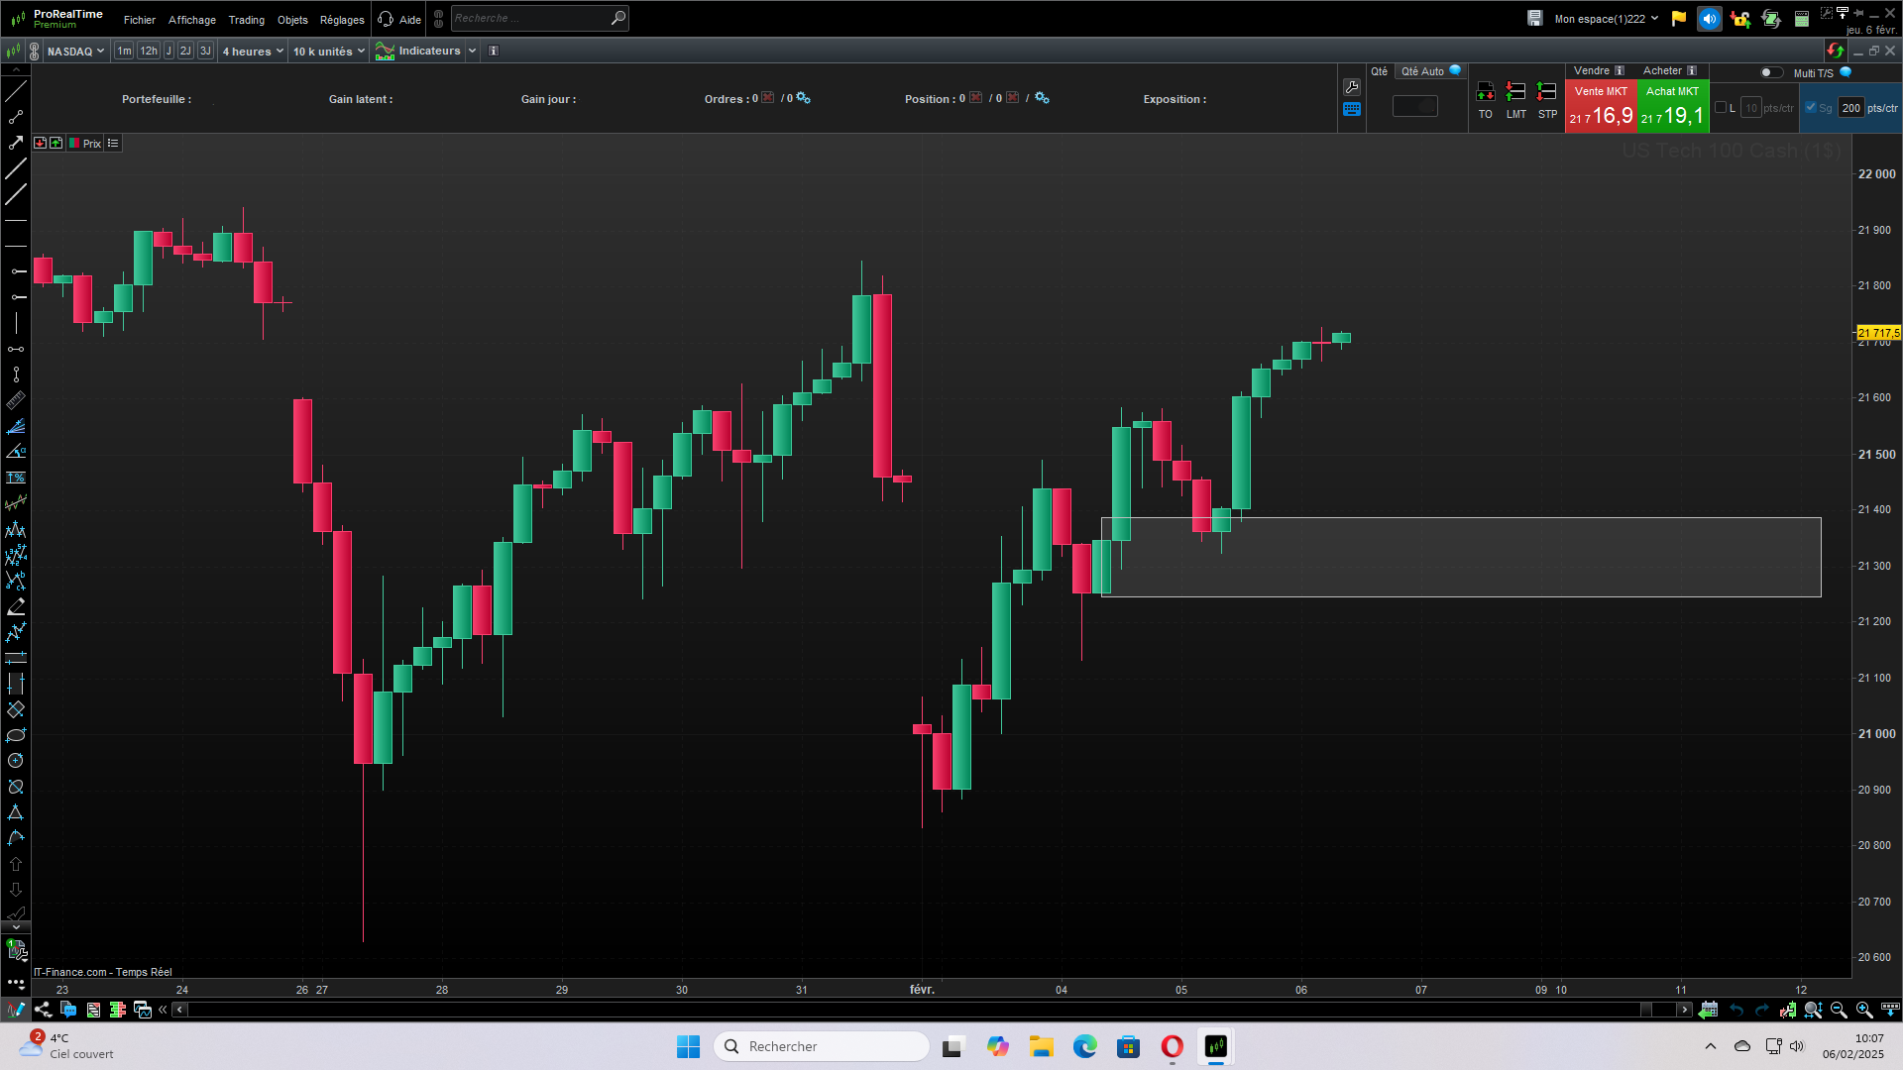
Task: Click the share chart icon
Action: coord(43,1010)
